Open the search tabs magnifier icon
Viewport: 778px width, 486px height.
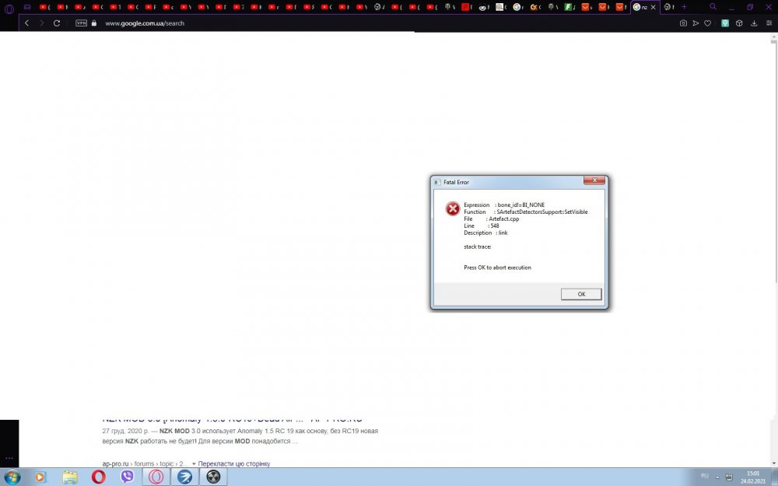tap(713, 7)
